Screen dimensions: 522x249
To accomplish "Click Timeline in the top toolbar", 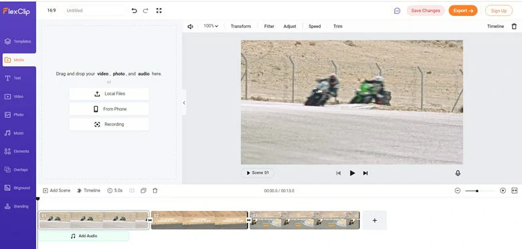I will [x=495, y=26].
